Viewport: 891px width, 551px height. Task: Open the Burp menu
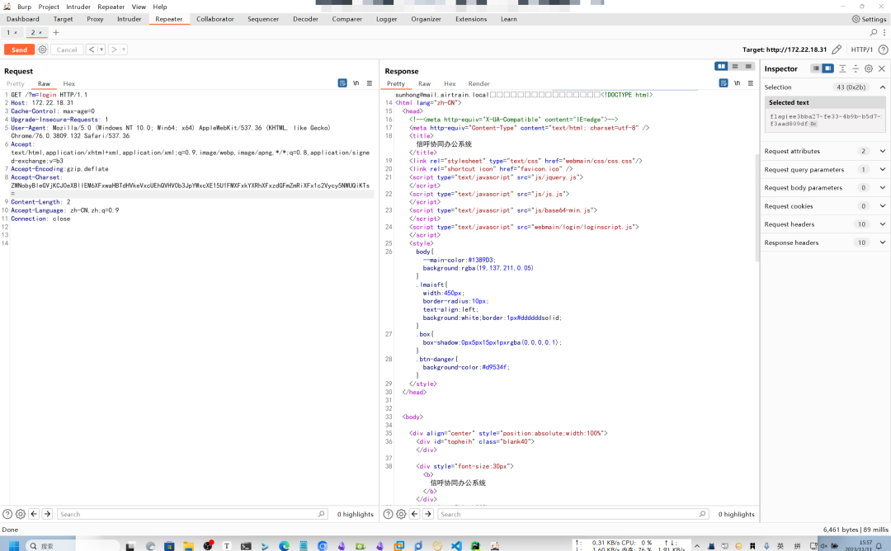25,7
